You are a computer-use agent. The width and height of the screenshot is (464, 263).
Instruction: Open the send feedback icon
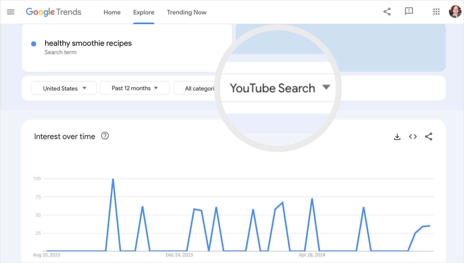[409, 12]
